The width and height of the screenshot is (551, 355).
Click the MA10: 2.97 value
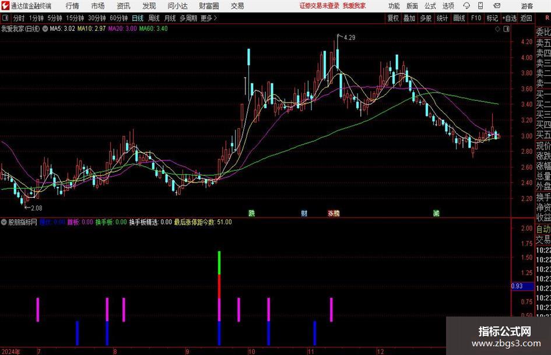point(92,29)
